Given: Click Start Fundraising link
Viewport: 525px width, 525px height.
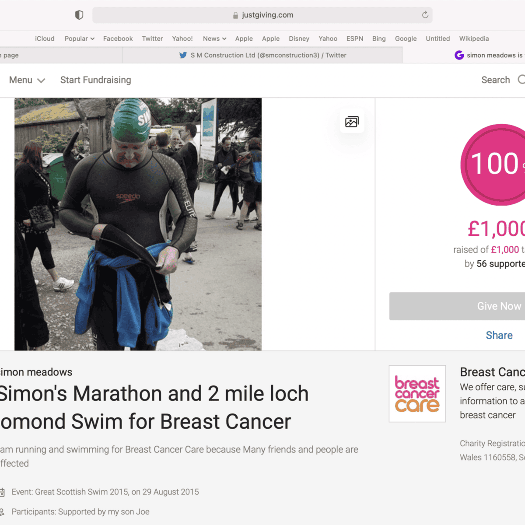Looking at the screenshot, I should 95,80.
